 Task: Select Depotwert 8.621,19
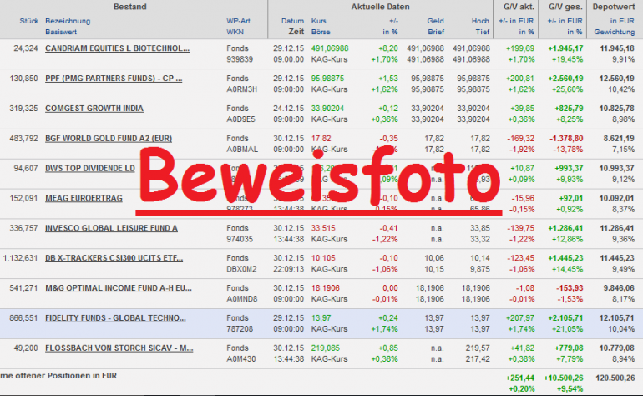pos(619,139)
